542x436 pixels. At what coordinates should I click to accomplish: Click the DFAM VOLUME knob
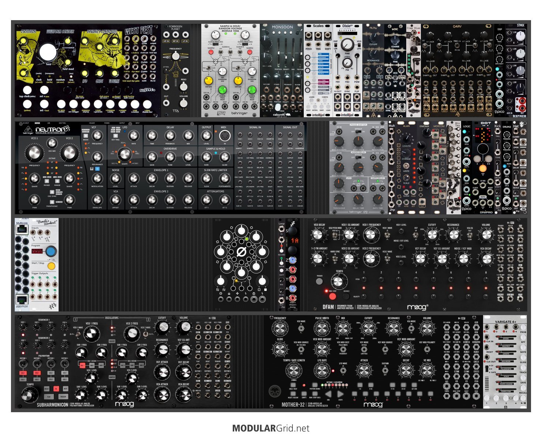tap(486, 235)
